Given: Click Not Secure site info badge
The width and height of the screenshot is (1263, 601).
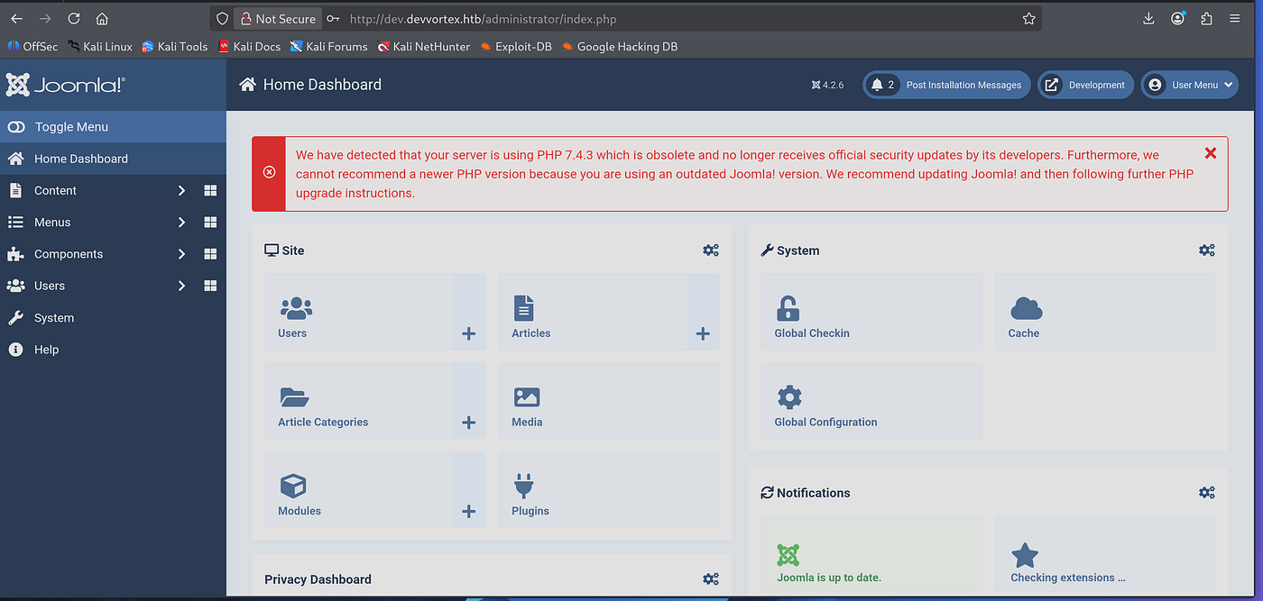Looking at the screenshot, I should point(278,18).
